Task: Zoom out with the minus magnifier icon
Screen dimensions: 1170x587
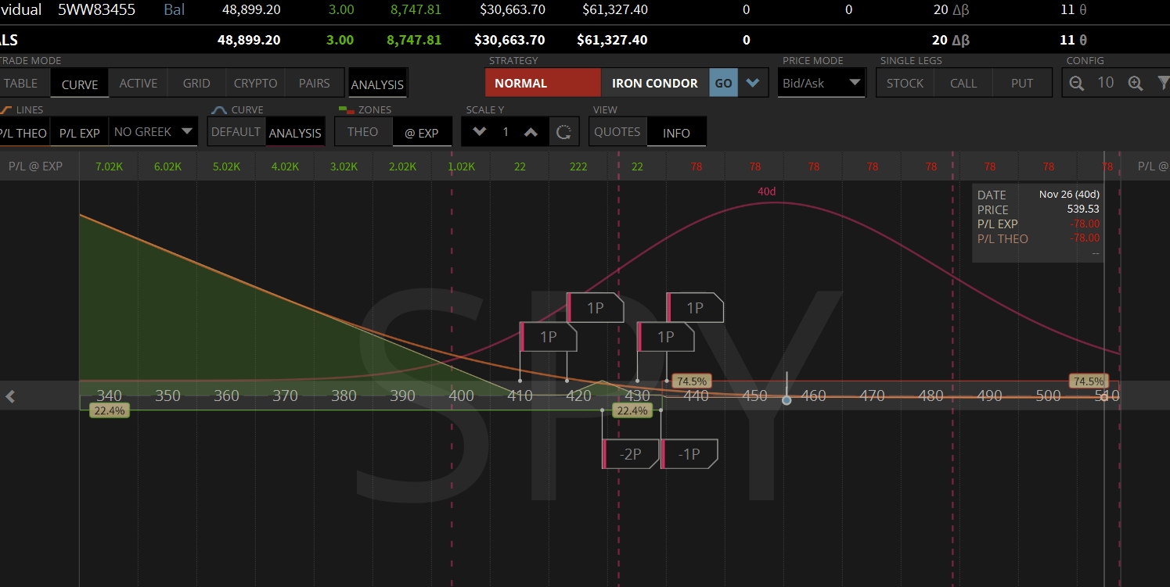Action: (1077, 83)
